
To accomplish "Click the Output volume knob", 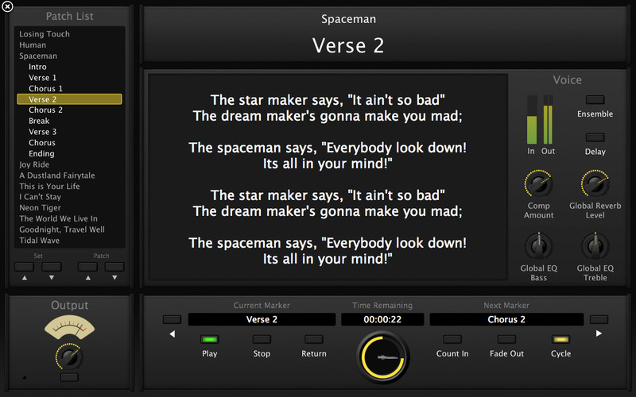I will pyautogui.click(x=69, y=356).
